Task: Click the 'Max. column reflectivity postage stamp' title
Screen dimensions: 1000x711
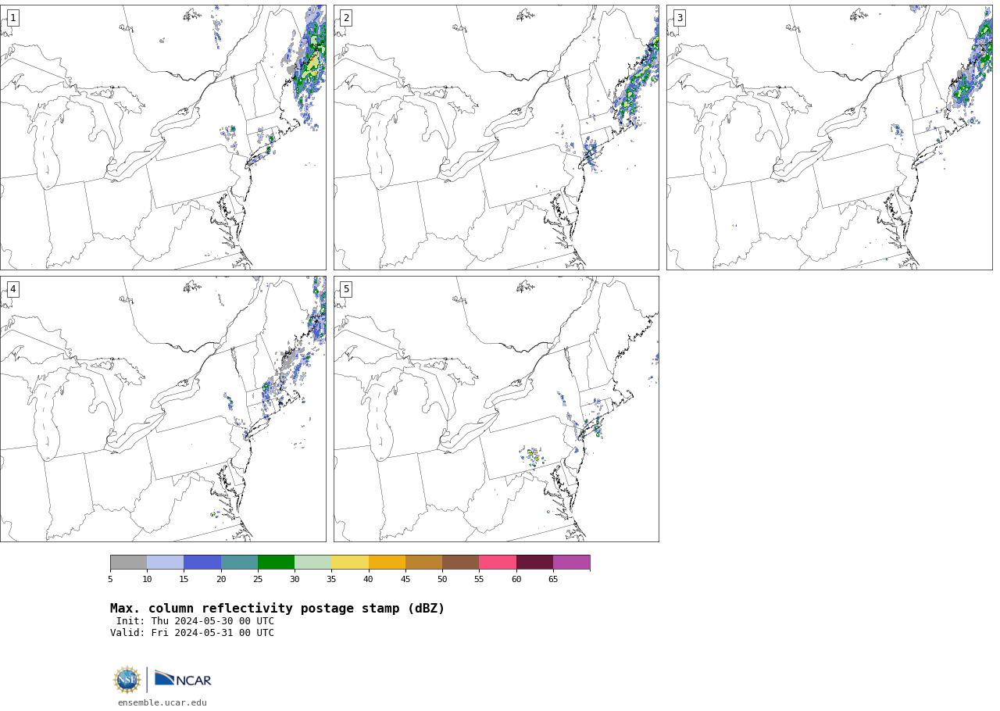Action: 277,609
